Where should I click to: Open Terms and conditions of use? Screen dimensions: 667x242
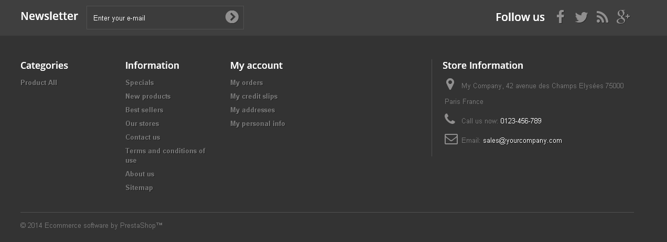pos(165,151)
